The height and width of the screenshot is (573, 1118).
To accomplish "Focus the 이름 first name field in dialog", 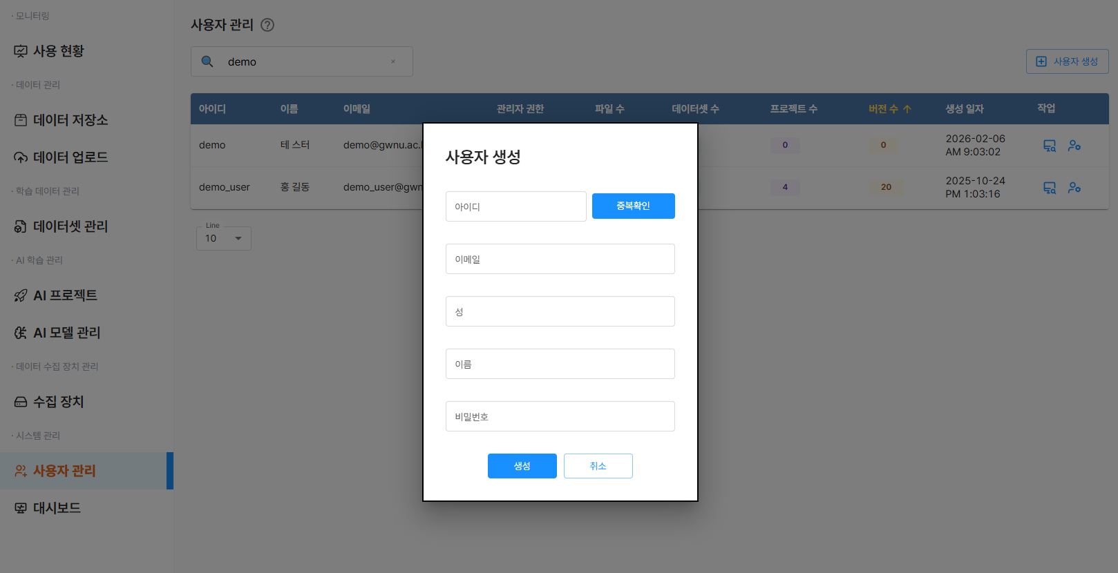I will [560, 364].
